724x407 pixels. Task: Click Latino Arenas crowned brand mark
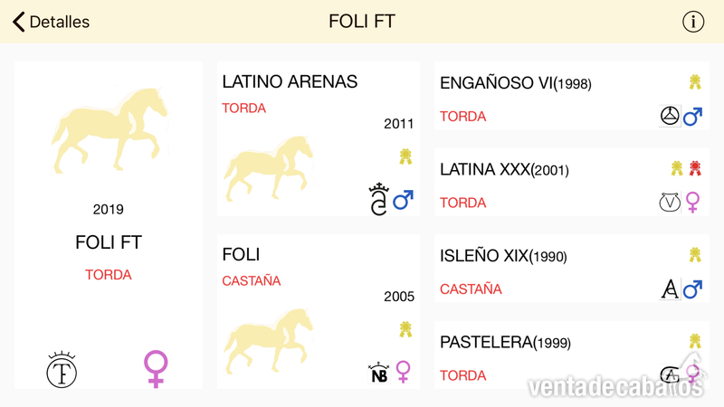click(378, 199)
